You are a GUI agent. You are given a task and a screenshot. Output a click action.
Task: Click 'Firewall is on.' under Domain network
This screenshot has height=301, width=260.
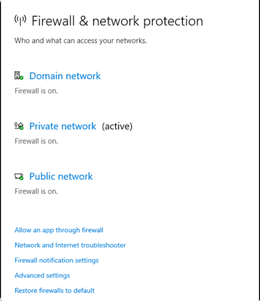[x=36, y=91]
